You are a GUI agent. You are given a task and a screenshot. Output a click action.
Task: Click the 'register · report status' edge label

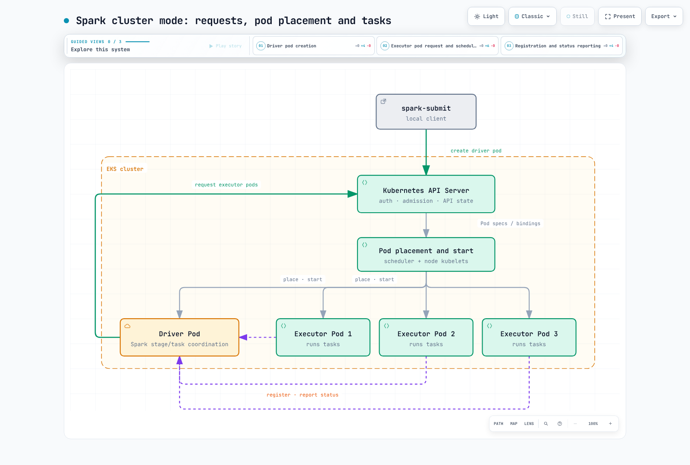[x=302, y=395]
